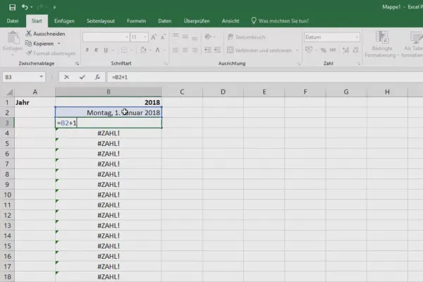Click the thousands separator (000) icon
Image resolution: width=423 pixels, height=282 pixels.
click(x=333, y=50)
